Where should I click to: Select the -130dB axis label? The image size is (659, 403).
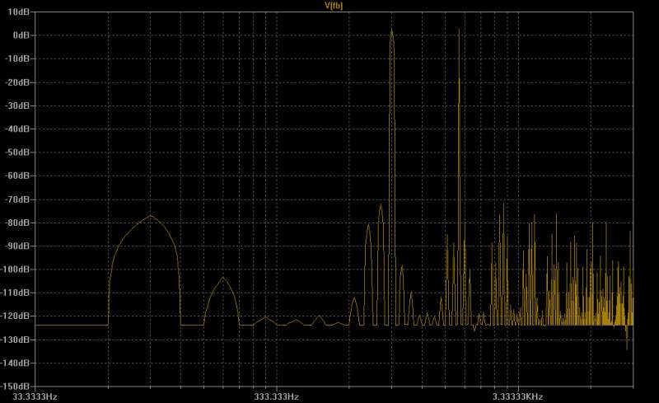tap(16, 340)
